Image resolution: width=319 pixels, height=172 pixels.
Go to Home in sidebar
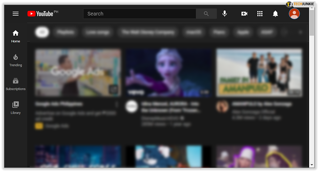coord(16,37)
